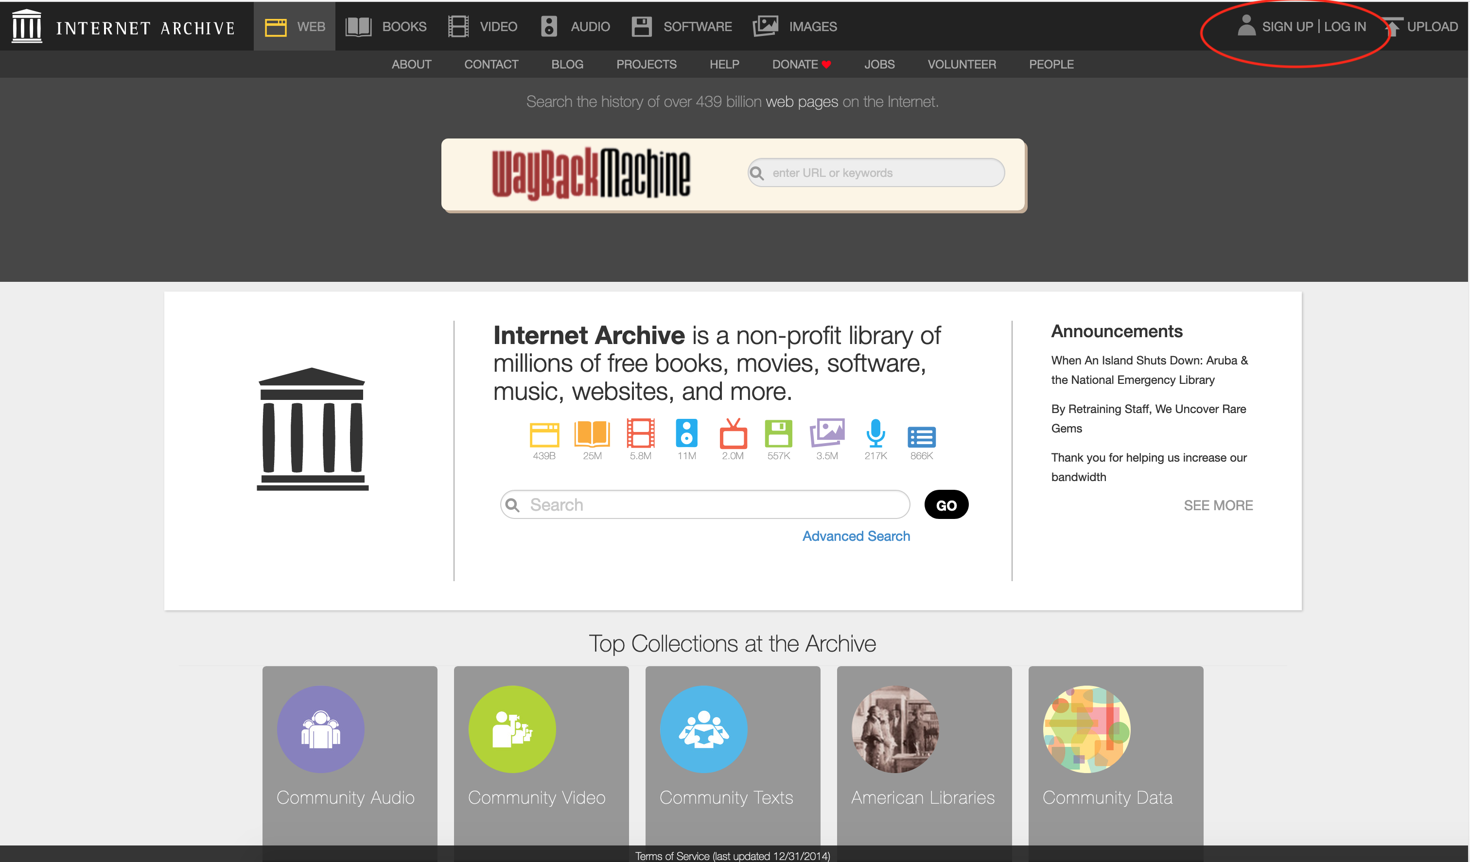Click the Terms of Service footer text
1470x862 pixels.
[732, 856]
